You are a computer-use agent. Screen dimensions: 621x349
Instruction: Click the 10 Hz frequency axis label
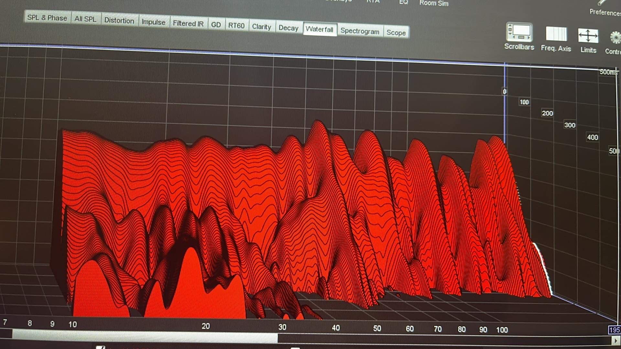(x=73, y=324)
